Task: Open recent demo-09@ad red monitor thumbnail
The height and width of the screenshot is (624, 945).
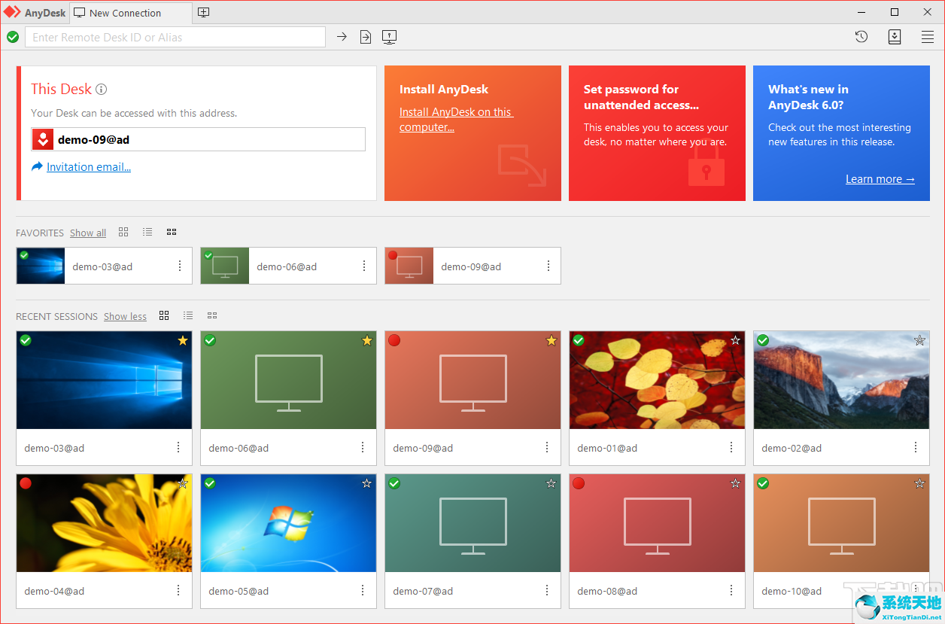Action: click(x=472, y=380)
